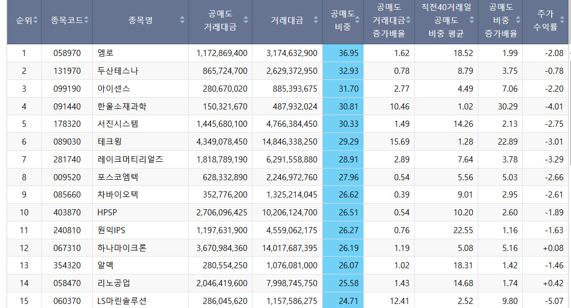This screenshot has height=308, width=571.
Task: Click stock code 009520
Action: [67, 177]
